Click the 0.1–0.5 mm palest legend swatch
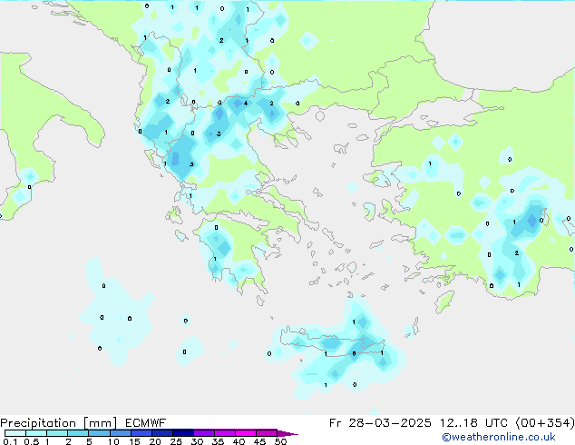Viewport: 575px width, 445px height. [15, 433]
